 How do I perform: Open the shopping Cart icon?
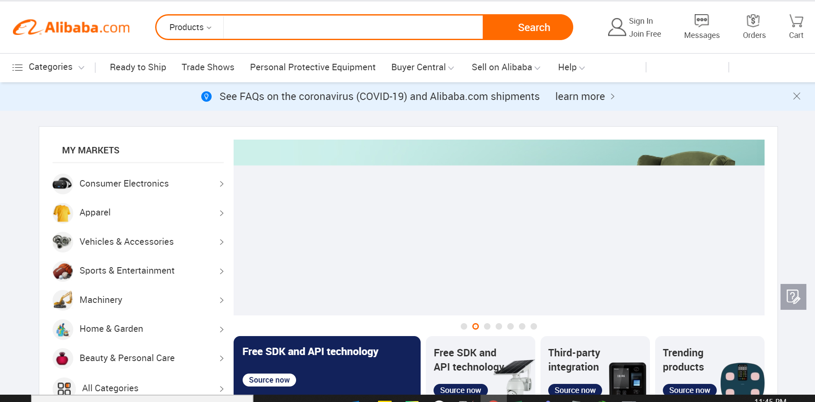pos(796,20)
